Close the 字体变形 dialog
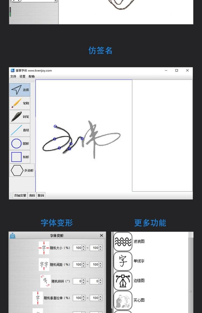The height and width of the screenshot is (313, 202). click(x=102, y=235)
